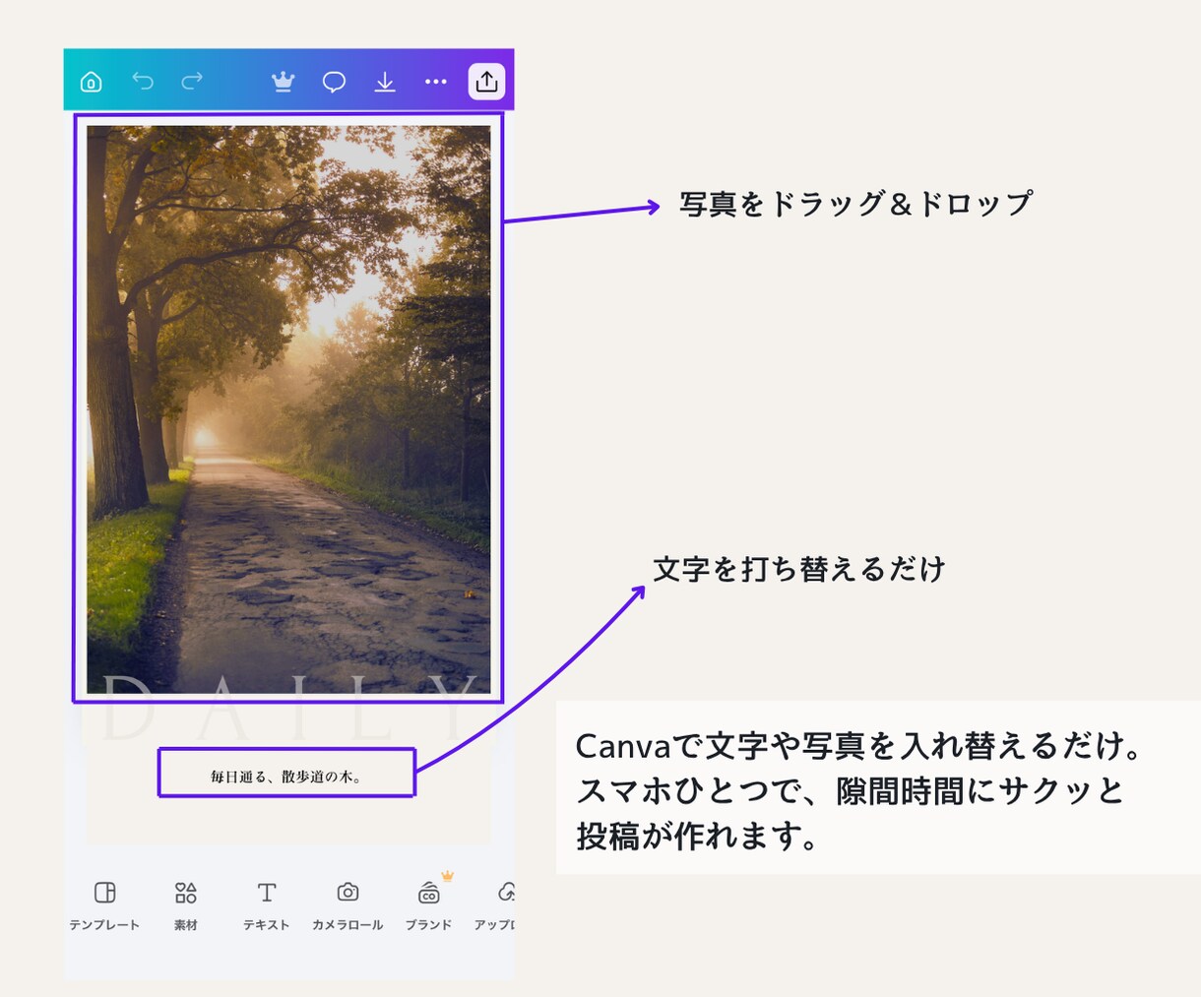
Task: Redo the last edit
Action: [192, 81]
